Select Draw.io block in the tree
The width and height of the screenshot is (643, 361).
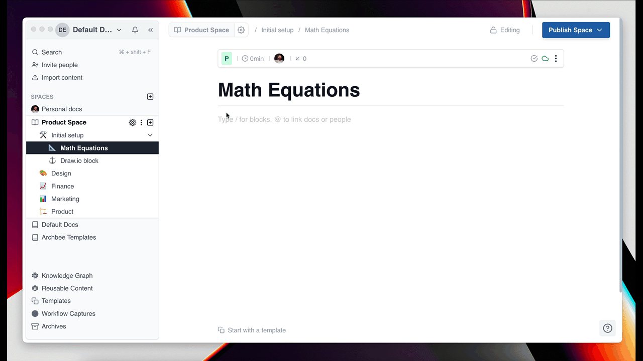[79, 161]
